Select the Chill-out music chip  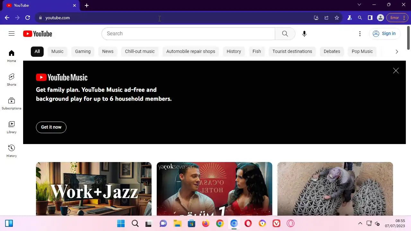click(140, 51)
